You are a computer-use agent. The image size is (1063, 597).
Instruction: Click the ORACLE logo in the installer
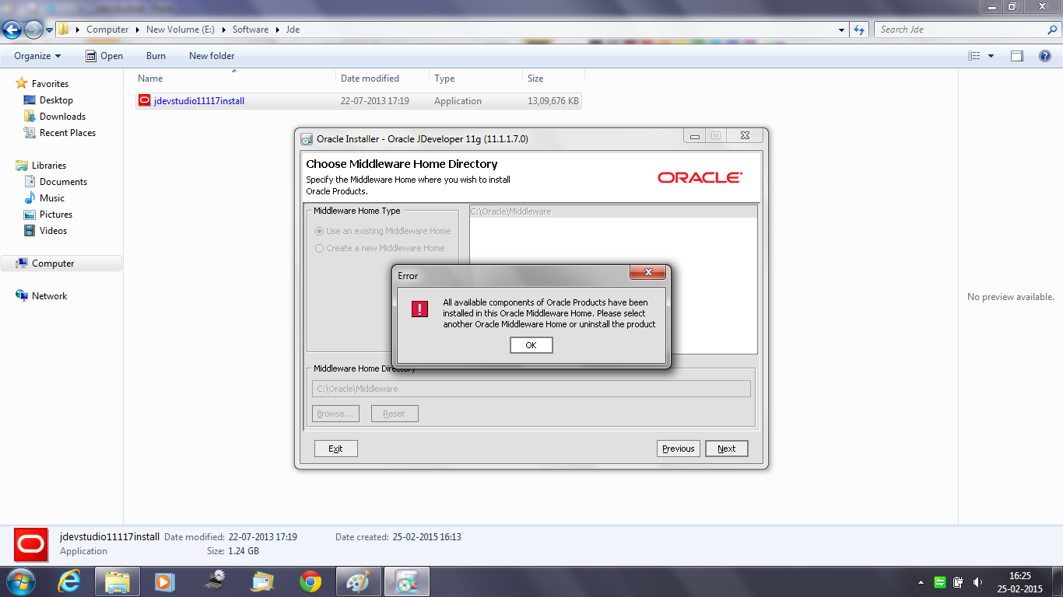click(700, 177)
